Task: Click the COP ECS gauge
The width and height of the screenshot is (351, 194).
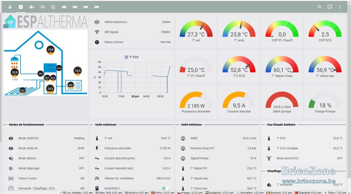Action: pyautogui.click(x=325, y=31)
